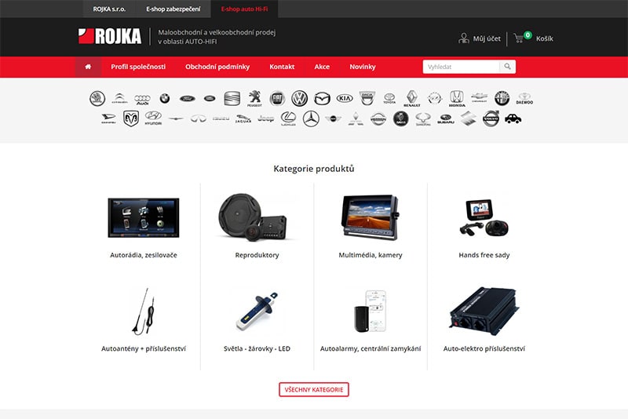
Task: Select the Alfa Romeo logo
Action: (502, 98)
